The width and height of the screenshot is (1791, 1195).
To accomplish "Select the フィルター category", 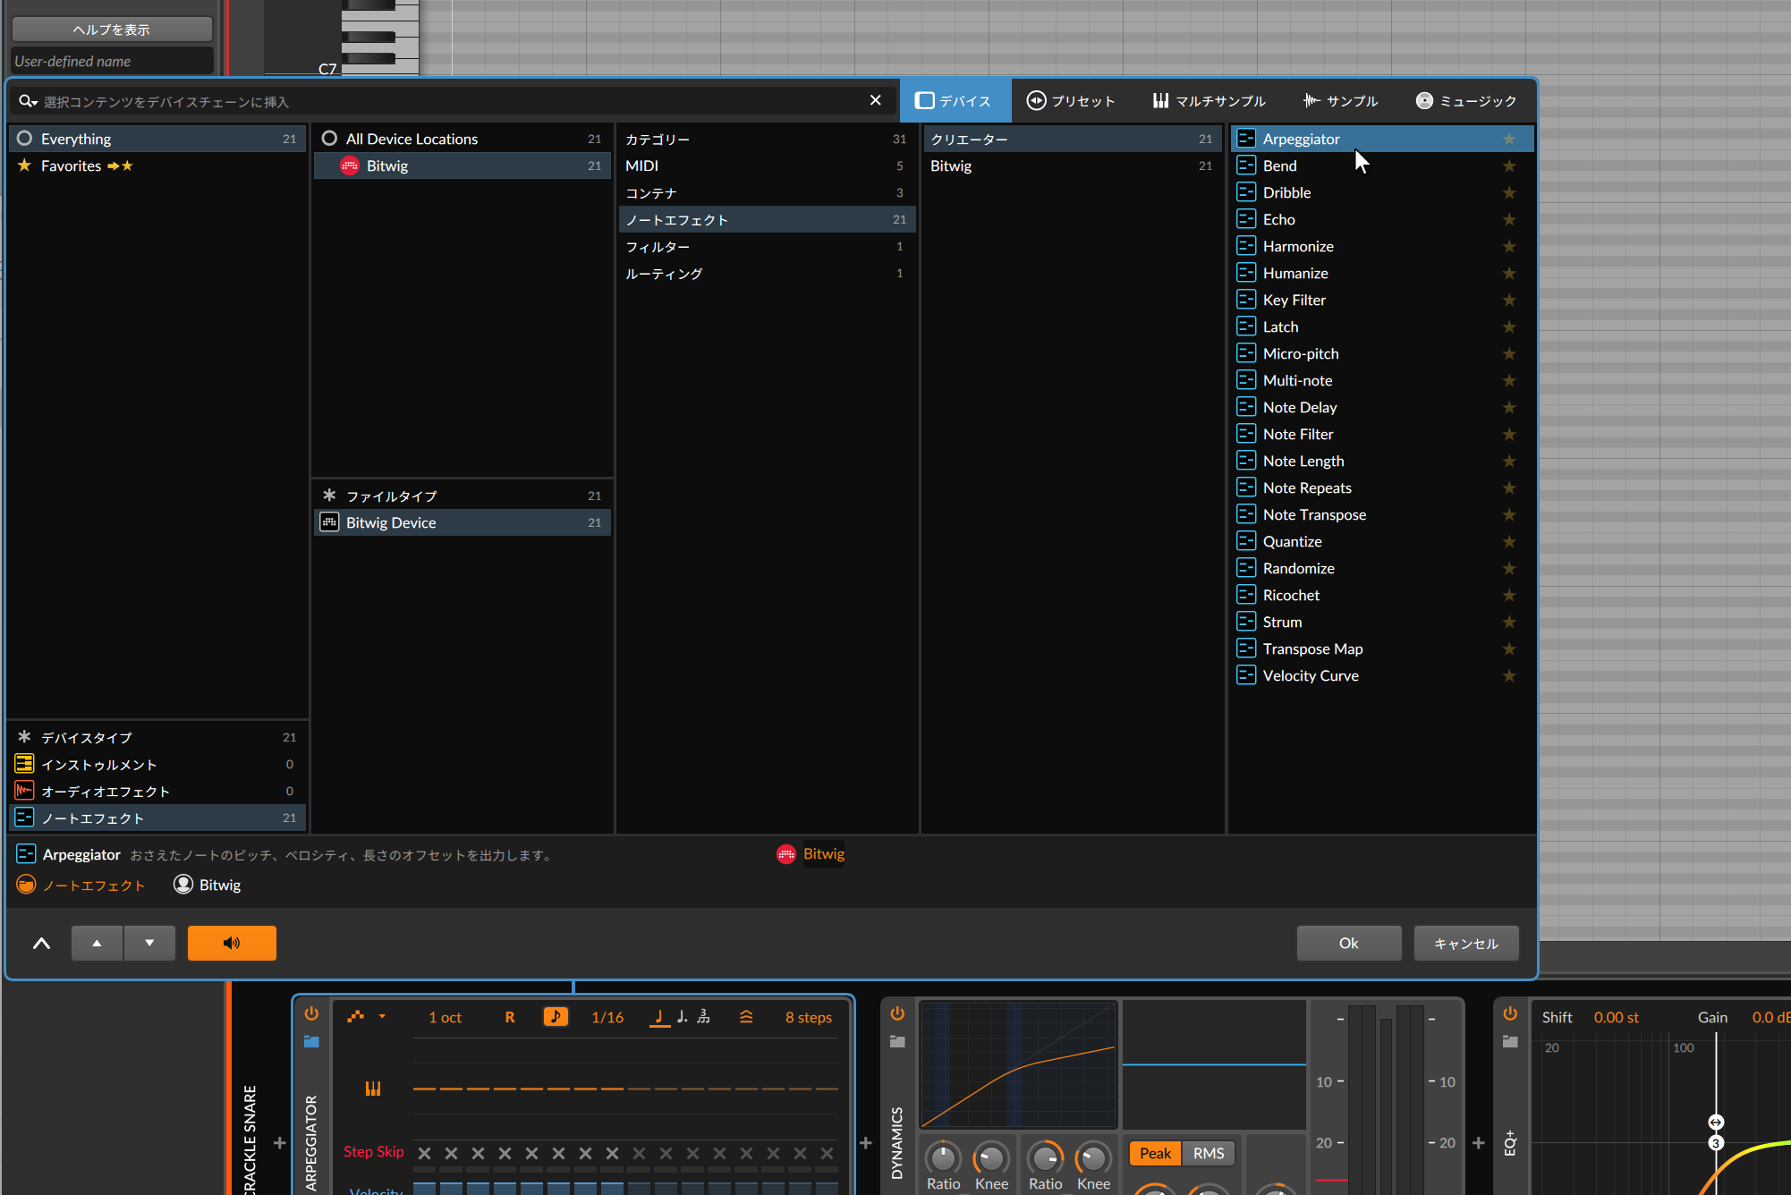I will [766, 246].
